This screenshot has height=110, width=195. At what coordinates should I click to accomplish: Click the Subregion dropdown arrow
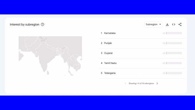tap(160, 24)
